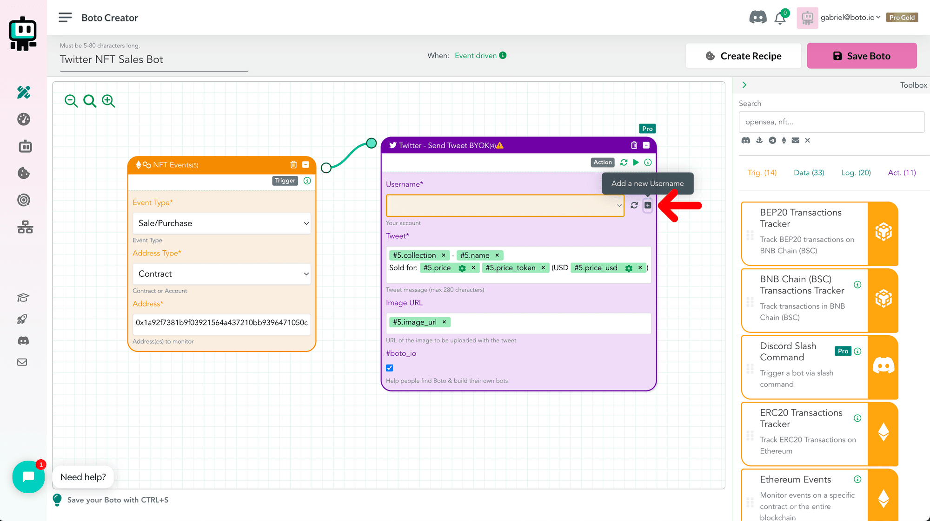This screenshot has height=521, width=930.
Task: Collapse the Twitter Send Tweet block
Action: 646,145
